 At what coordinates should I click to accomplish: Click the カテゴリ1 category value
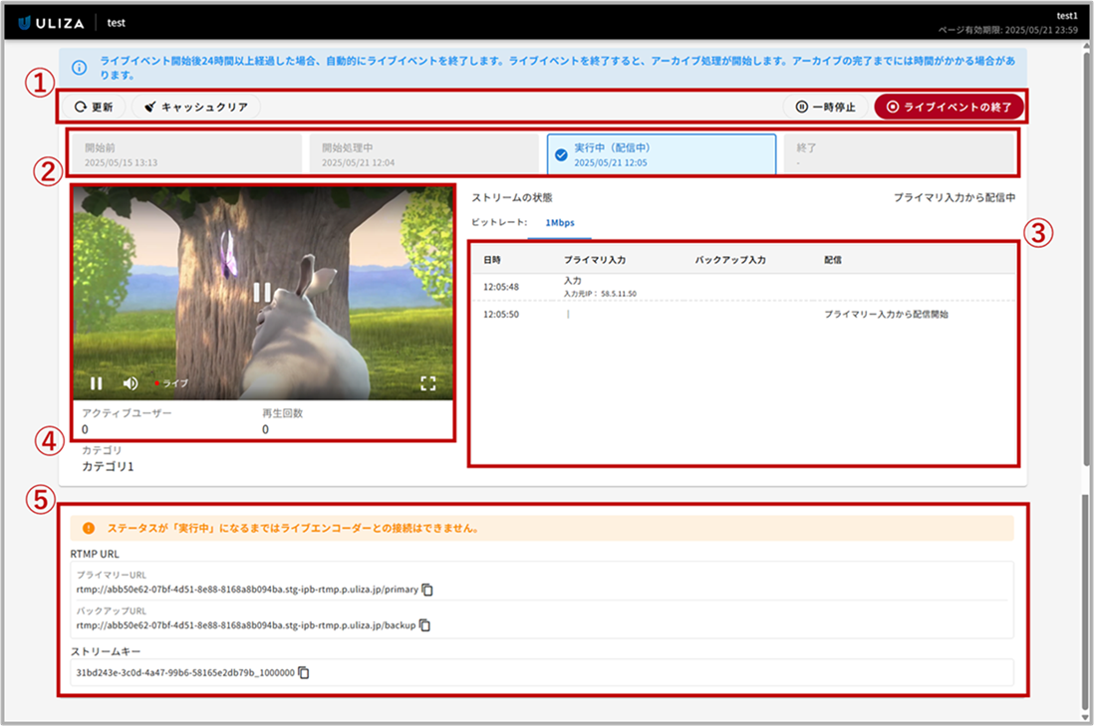coord(108,466)
